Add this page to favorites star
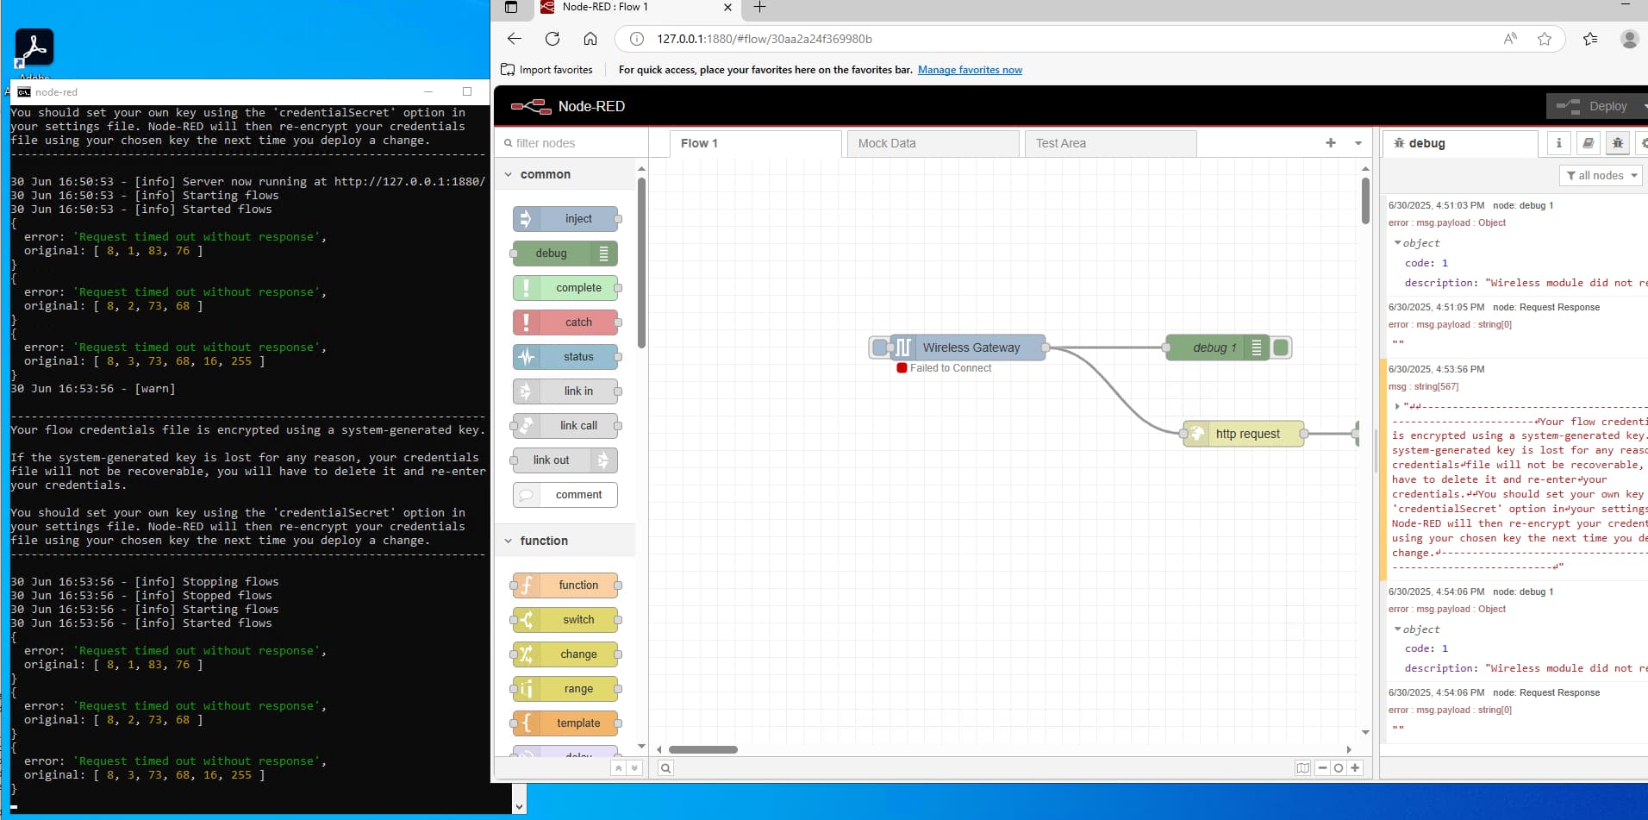Screen dimensions: 1648x820 click(1545, 39)
